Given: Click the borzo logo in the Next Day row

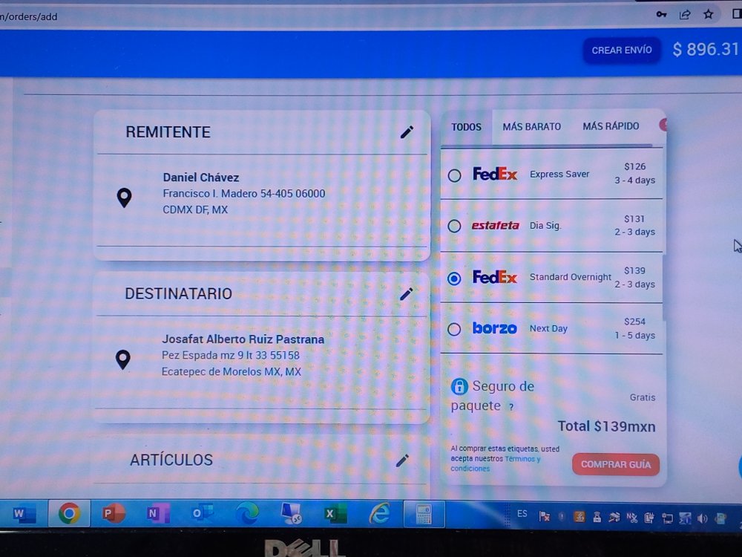Looking at the screenshot, I should pos(494,328).
